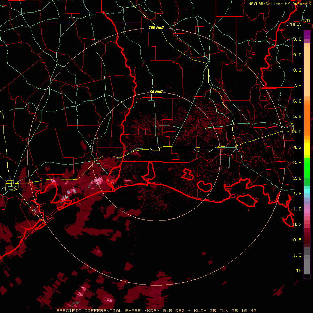The width and height of the screenshot is (313, 313).
Task: Click the 9.8 value on the color scale
Action: coord(297,39)
